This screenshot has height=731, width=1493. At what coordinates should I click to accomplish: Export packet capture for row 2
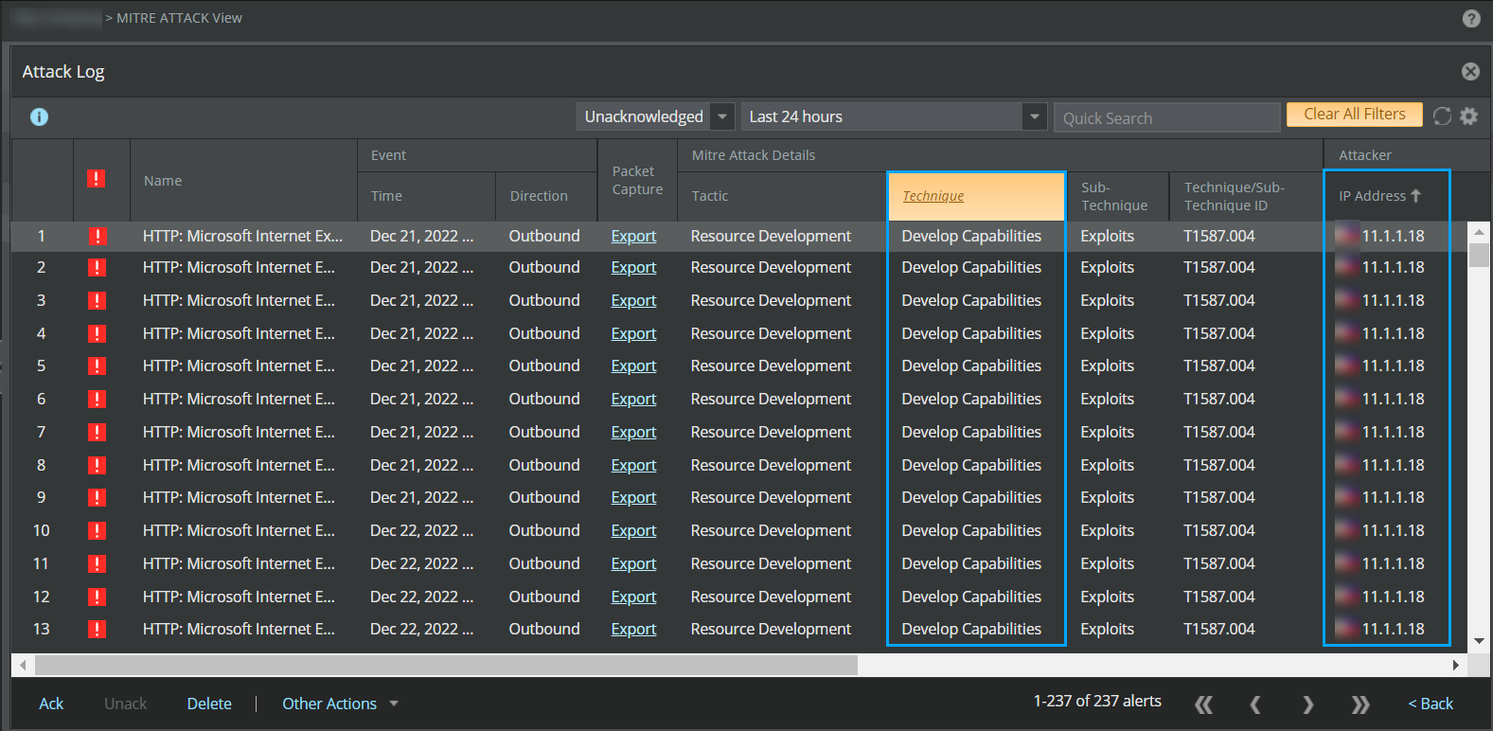click(x=633, y=267)
